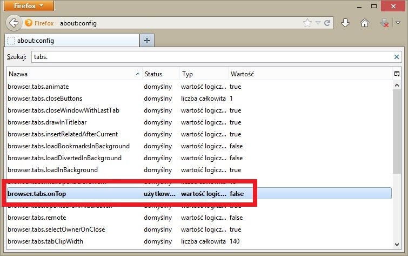
Task: Open the address bar history dropdown arrow
Action: click(x=318, y=23)
